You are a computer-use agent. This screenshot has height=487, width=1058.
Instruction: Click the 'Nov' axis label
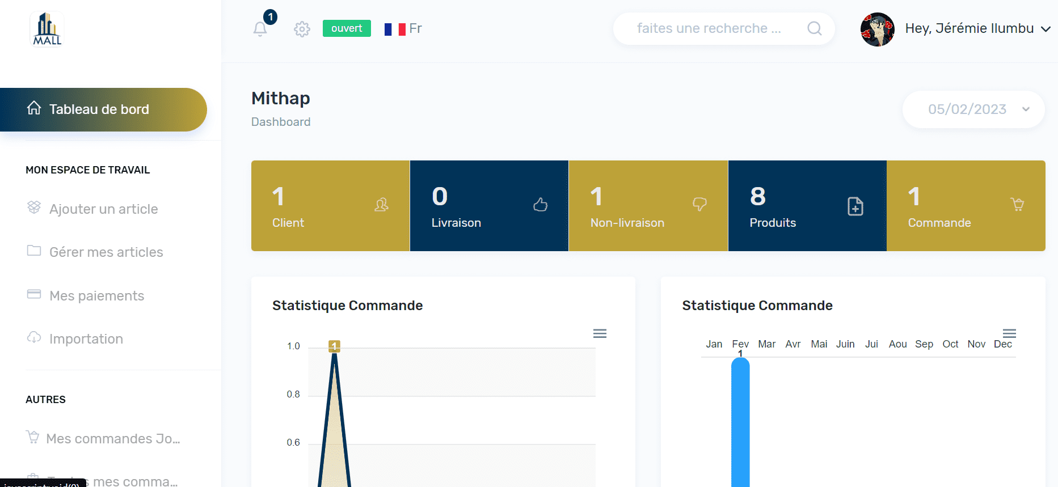(976, 344)
